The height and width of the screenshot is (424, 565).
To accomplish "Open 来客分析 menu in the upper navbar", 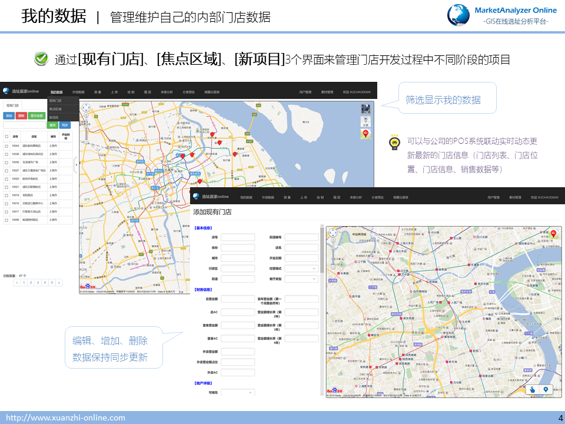I will tap(167, 92).
